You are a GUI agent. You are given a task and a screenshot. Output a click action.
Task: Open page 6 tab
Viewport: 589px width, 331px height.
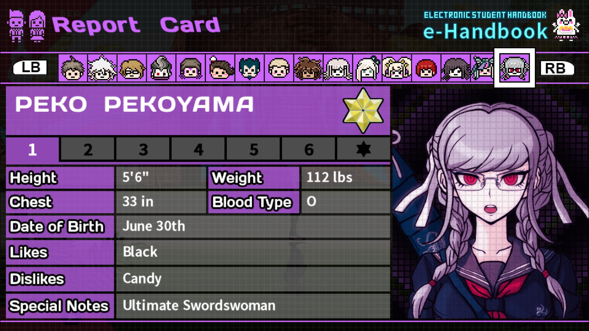coord(309,149)
